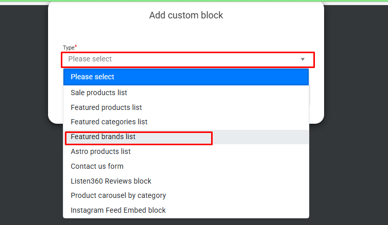Pick Instagram Feed Embed block option
Screen dimensions: 388x225
pyautogui.click(x=186, y=210)
